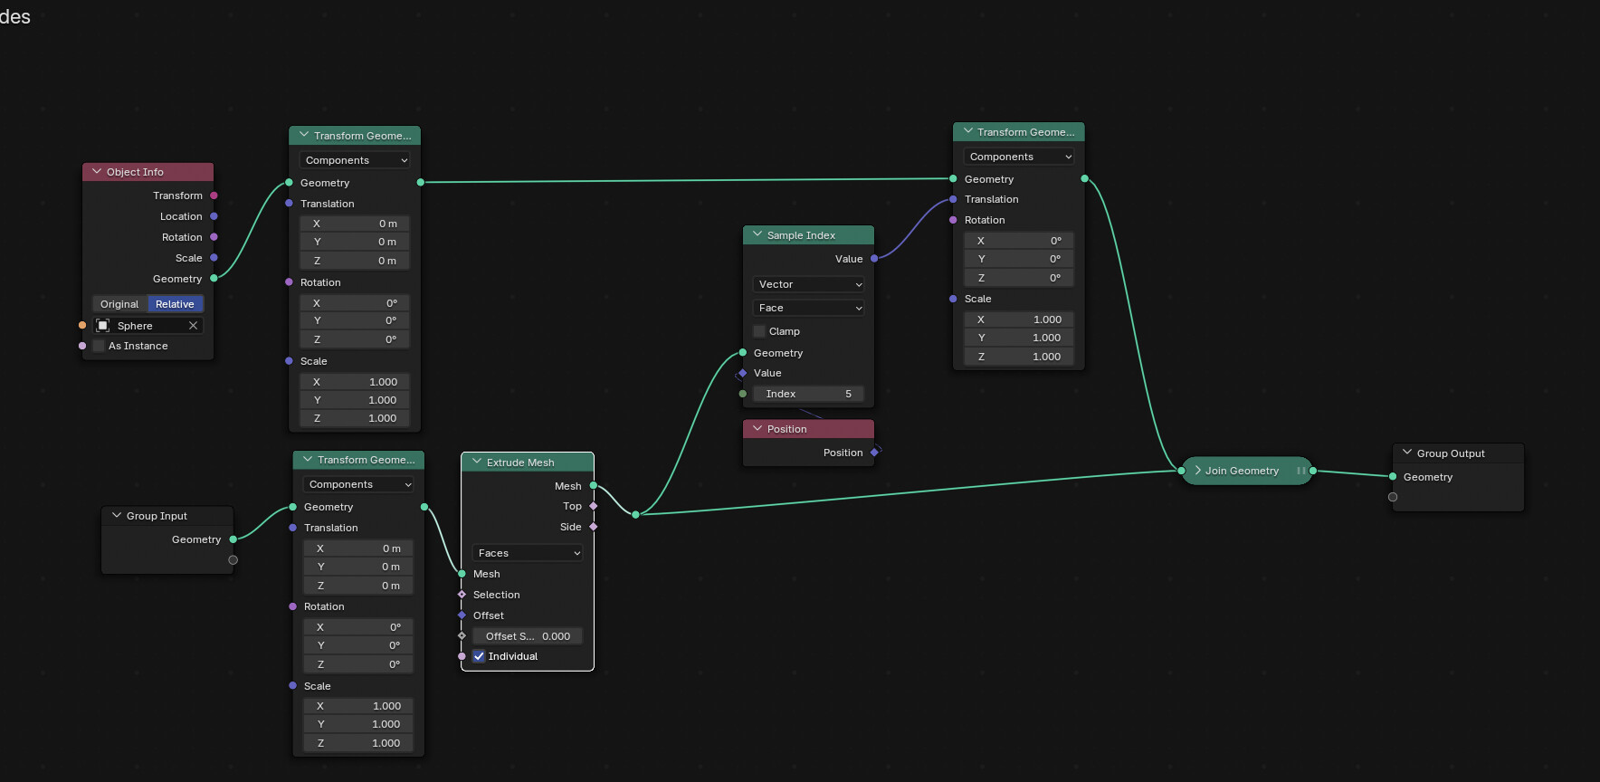This screenshot has height=782, width=1600.
Task: Click the Offset input socket on Extrude Mesh
Action: click(462, 615)
